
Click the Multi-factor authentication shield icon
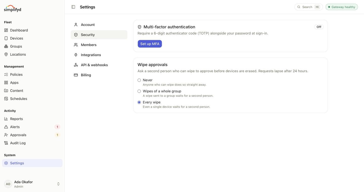[x=140, y=27]
